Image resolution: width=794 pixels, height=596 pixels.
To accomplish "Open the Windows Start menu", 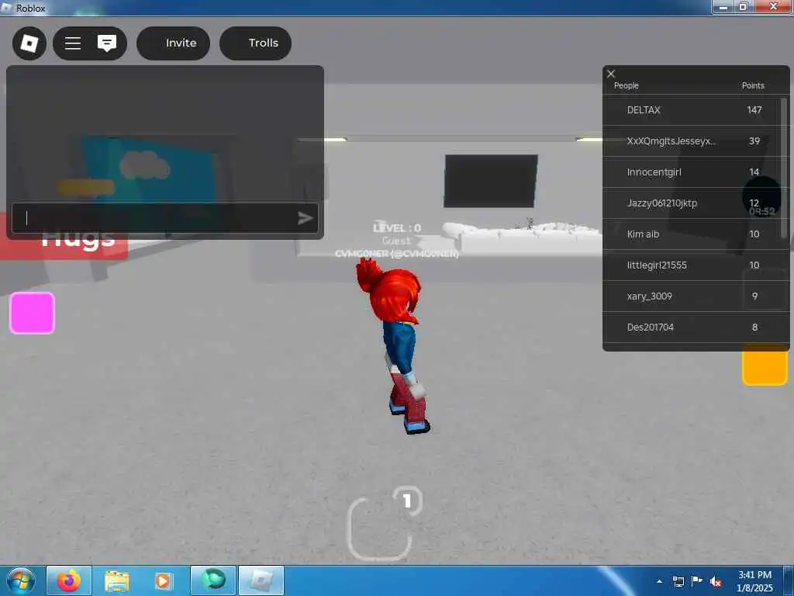I will point(21,580).
